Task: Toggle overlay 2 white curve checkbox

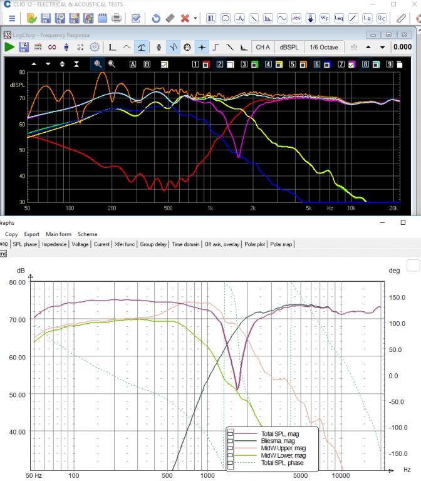Action: pyautogui.click(x=231, y=65)
